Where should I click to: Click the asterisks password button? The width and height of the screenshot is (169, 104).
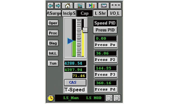tap(116, 5)
